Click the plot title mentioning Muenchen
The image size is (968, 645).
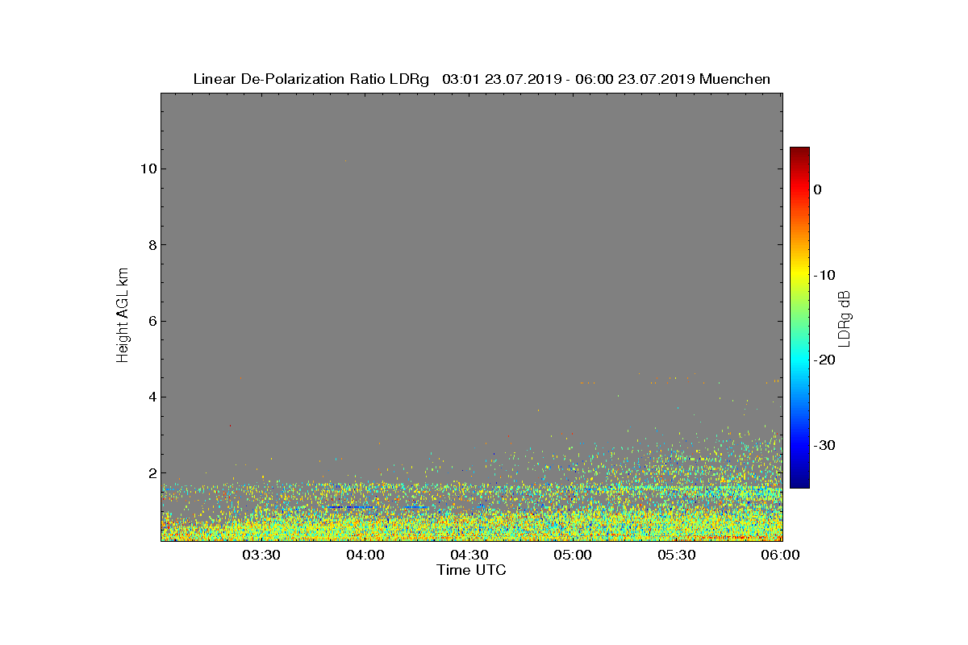pos(482,79)
